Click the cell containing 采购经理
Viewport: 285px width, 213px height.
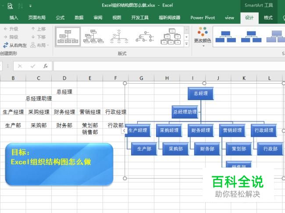[39, 112]
